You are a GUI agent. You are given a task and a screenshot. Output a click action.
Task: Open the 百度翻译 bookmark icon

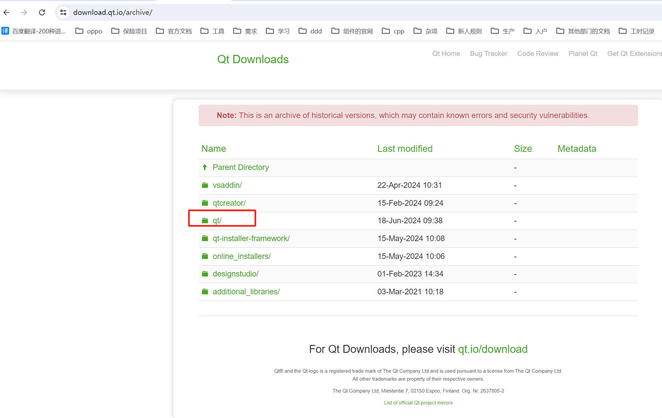(5, 31)
